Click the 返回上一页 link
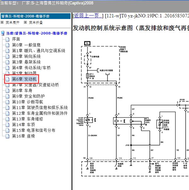The width and height of the screenshot is (189, 190). (88, 15)
